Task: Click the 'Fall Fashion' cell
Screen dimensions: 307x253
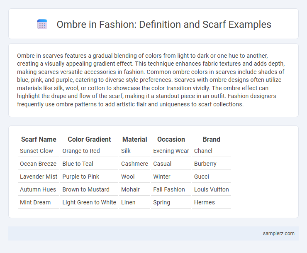Action: pos(171,189)
